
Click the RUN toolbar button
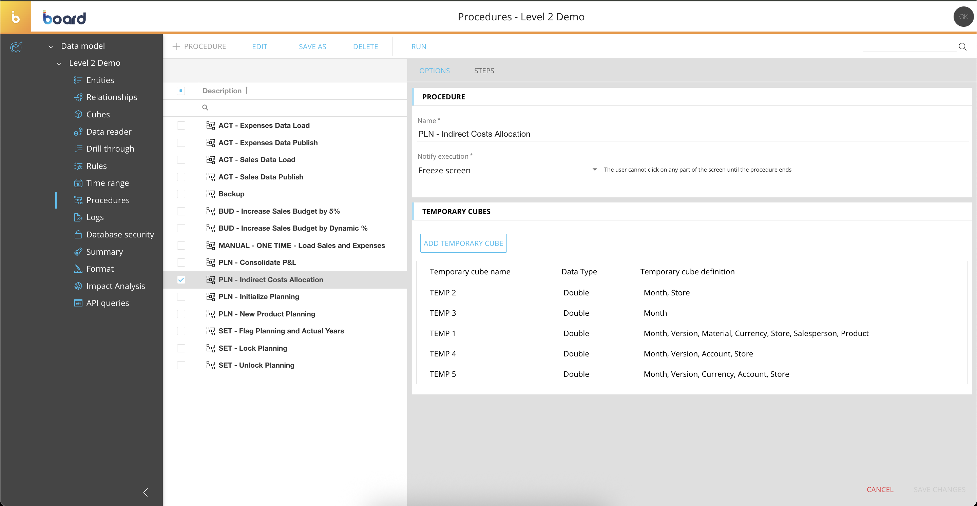(419, 46)
